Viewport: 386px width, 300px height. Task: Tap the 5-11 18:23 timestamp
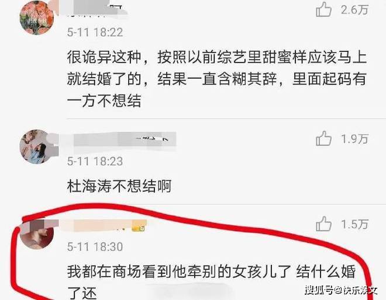pyautogui.click(x=95, y=162)
